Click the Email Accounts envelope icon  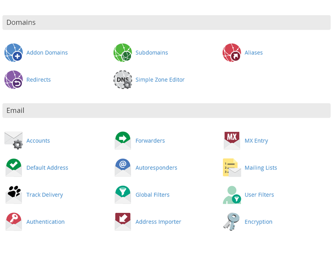(14, 141)
